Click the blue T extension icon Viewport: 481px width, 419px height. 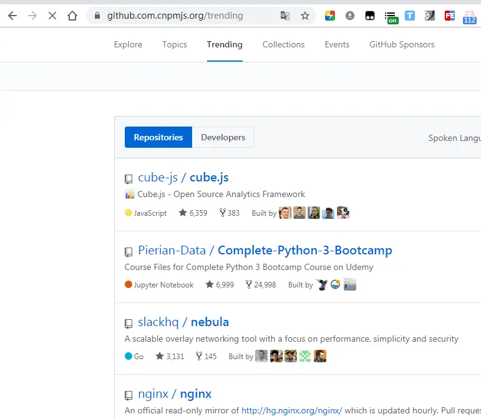click(410, 16)
